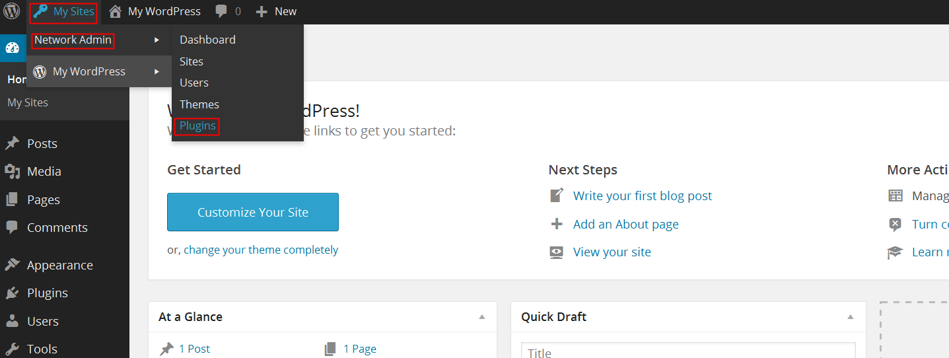Open Appearance via the paintbrush icon
The image size is (949, 358).
tap(12, 265)
